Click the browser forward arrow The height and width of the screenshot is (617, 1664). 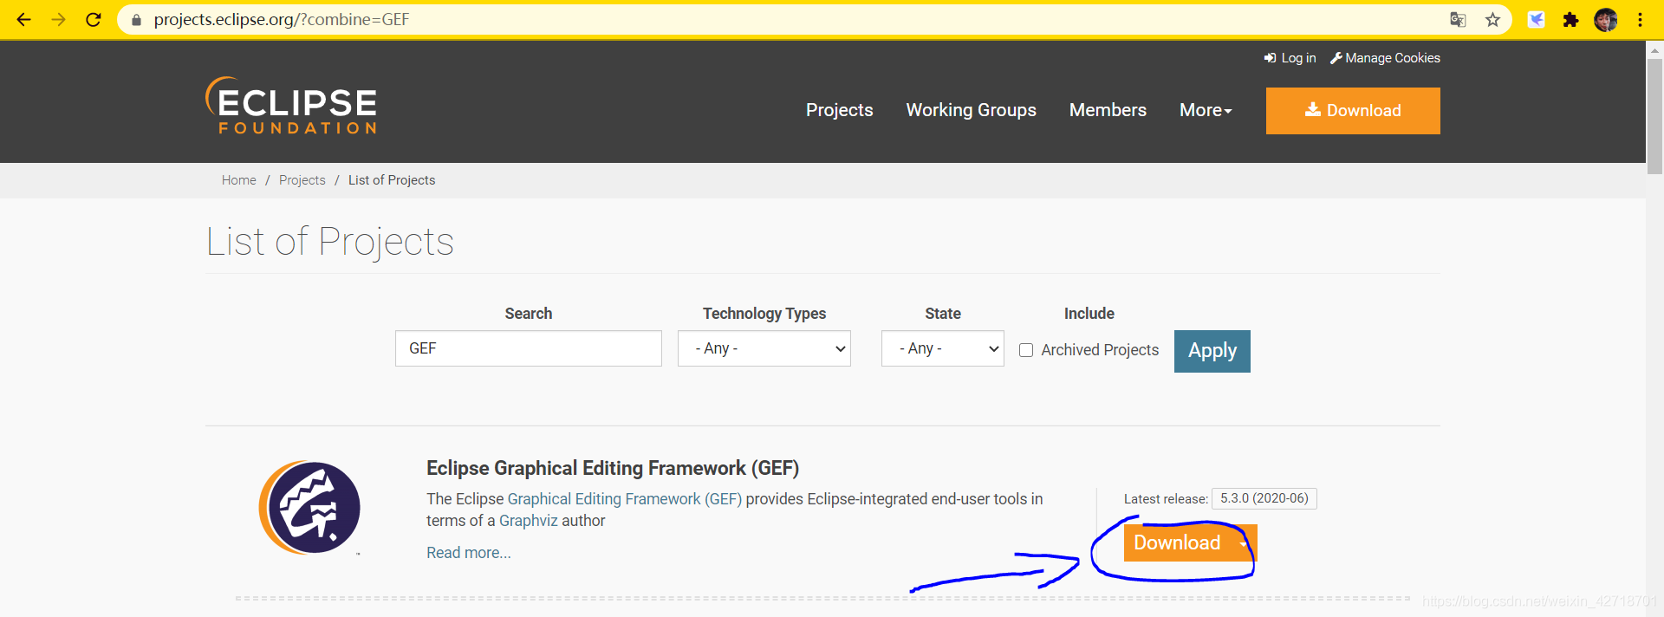[59, 19]
